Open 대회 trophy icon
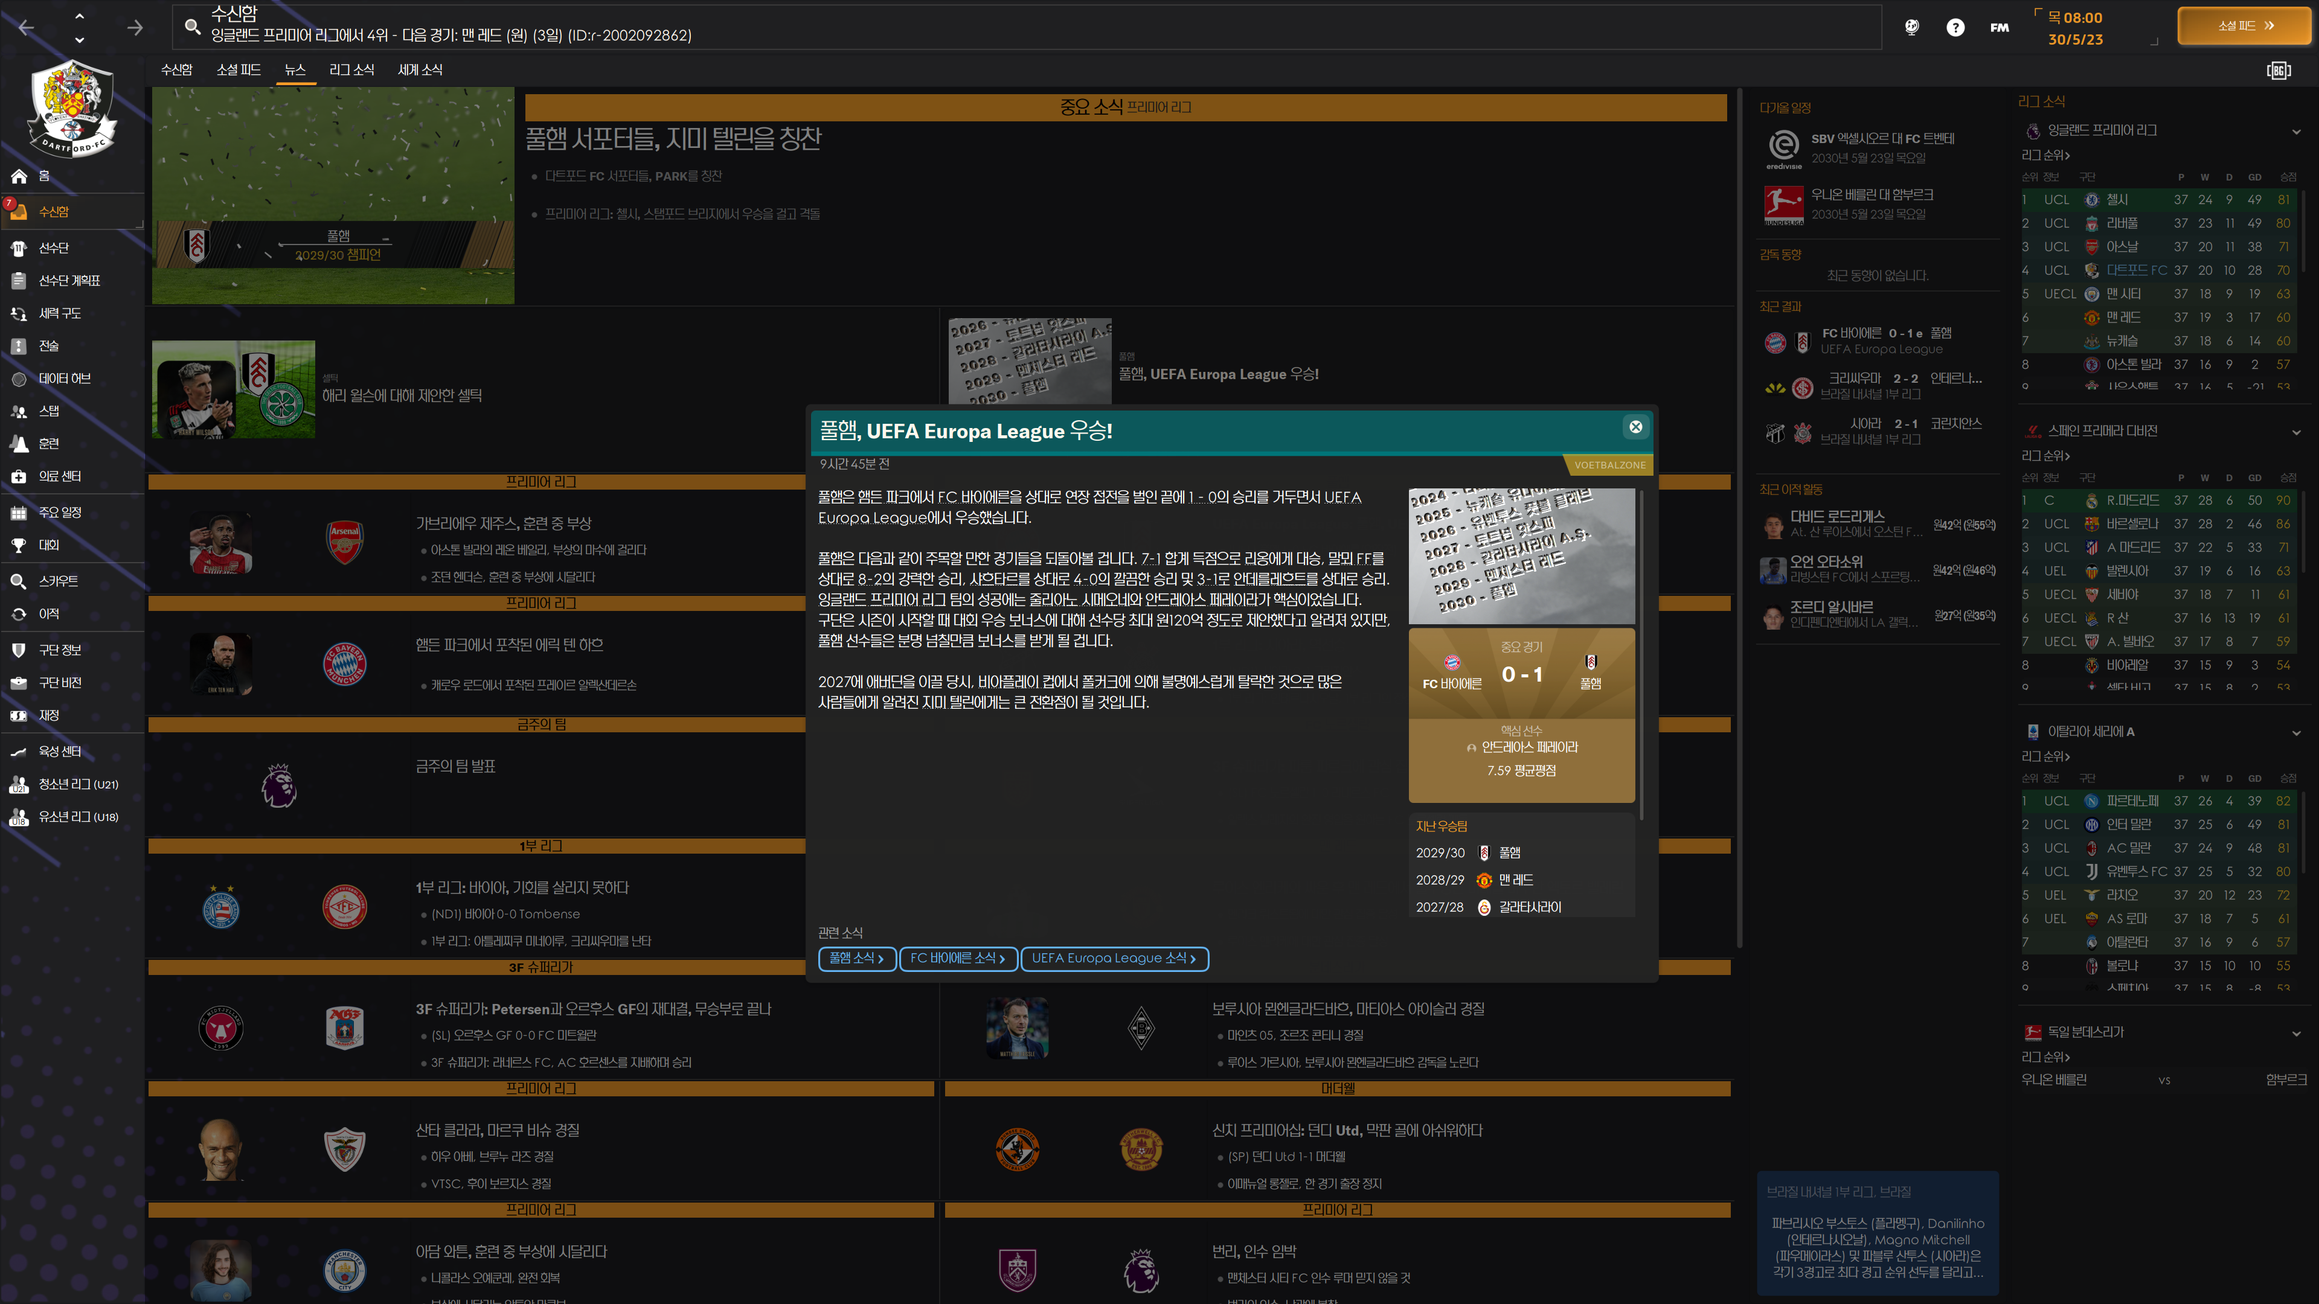 (x=19, y=545)
